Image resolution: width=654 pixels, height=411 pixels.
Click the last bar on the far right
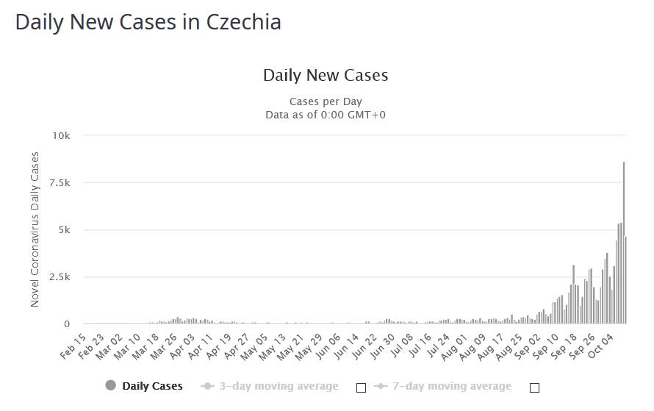[626, 280]
